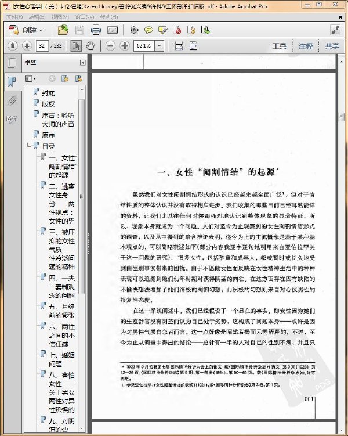Click the expand current bookmark icon
This screenshot has width=348, height=436.
point(79,79)
